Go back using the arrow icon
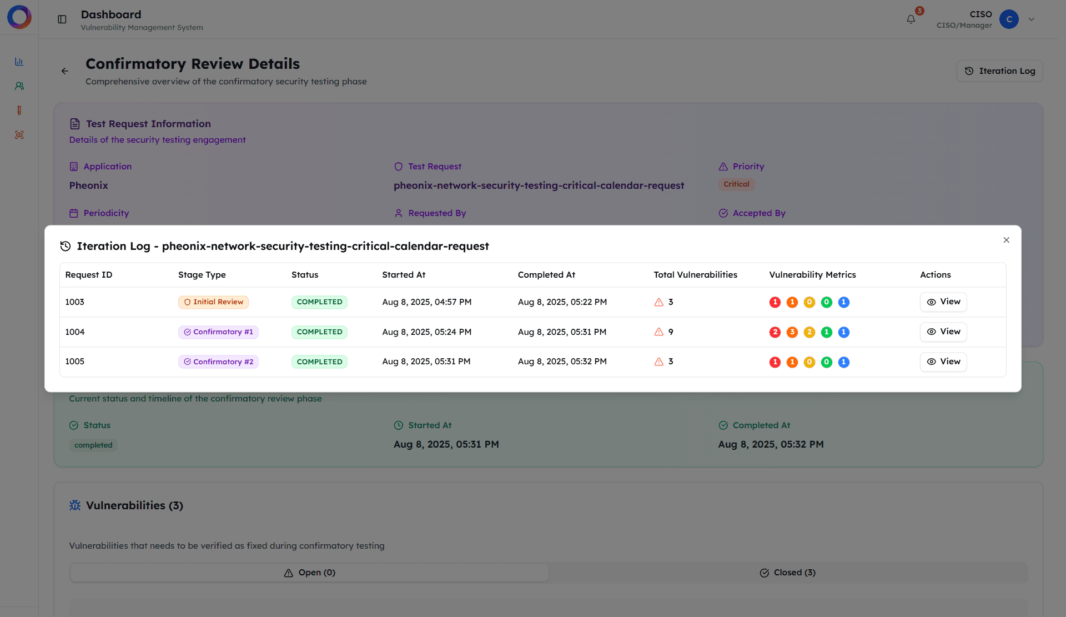This screenshot has width=1066, height=617. pyautogui.click(x=65, y=71)
